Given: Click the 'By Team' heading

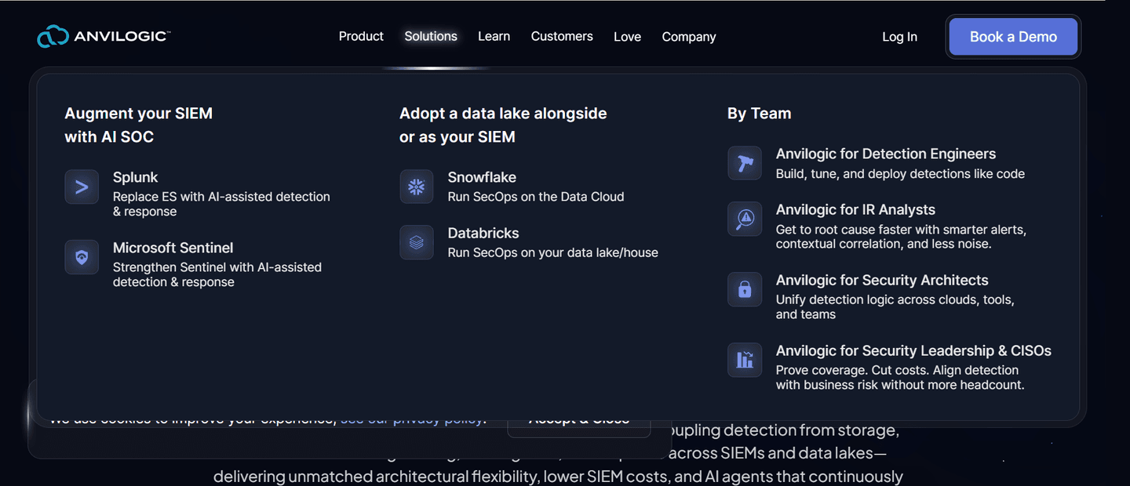Looking at the screenshot, I should [x=759, y=113].
